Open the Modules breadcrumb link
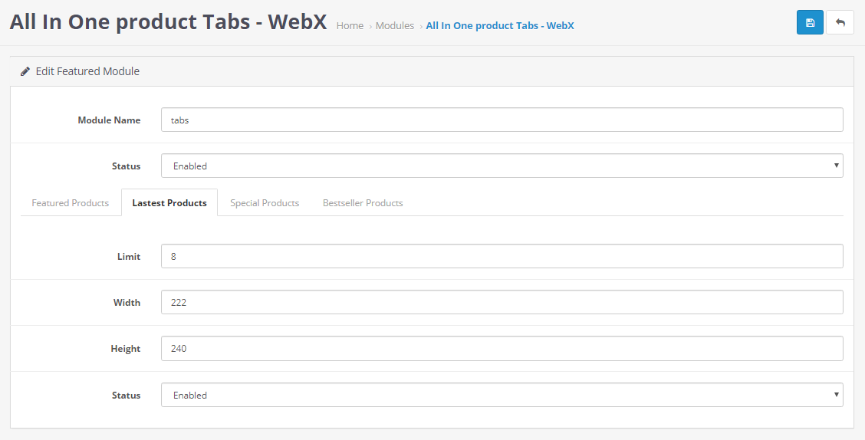 pos(394,25)
